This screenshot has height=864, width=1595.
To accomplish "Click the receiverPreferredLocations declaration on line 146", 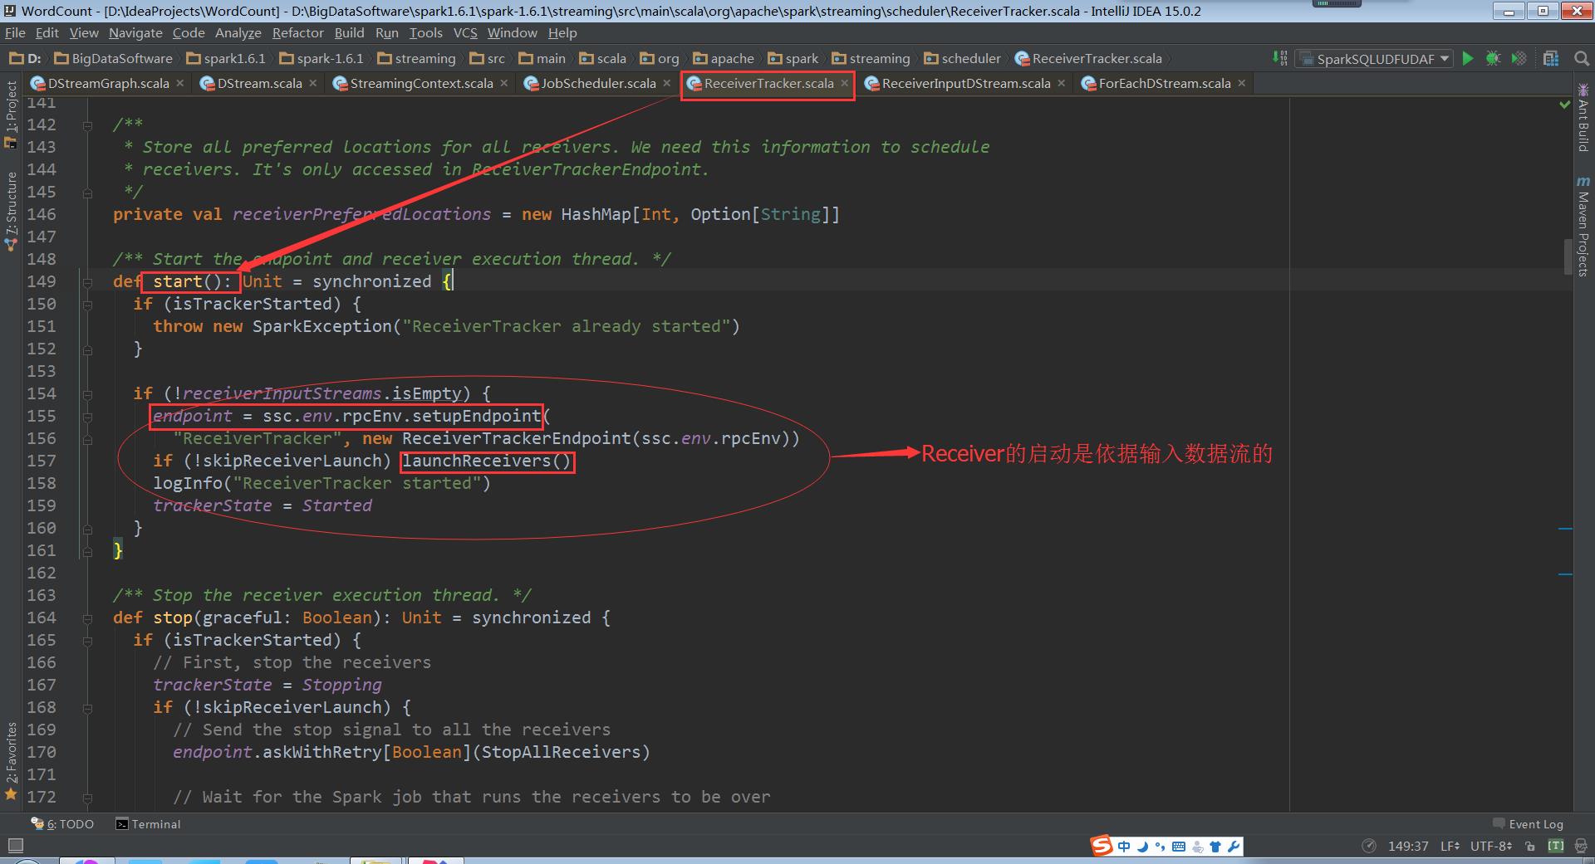I will pos(361,214).
